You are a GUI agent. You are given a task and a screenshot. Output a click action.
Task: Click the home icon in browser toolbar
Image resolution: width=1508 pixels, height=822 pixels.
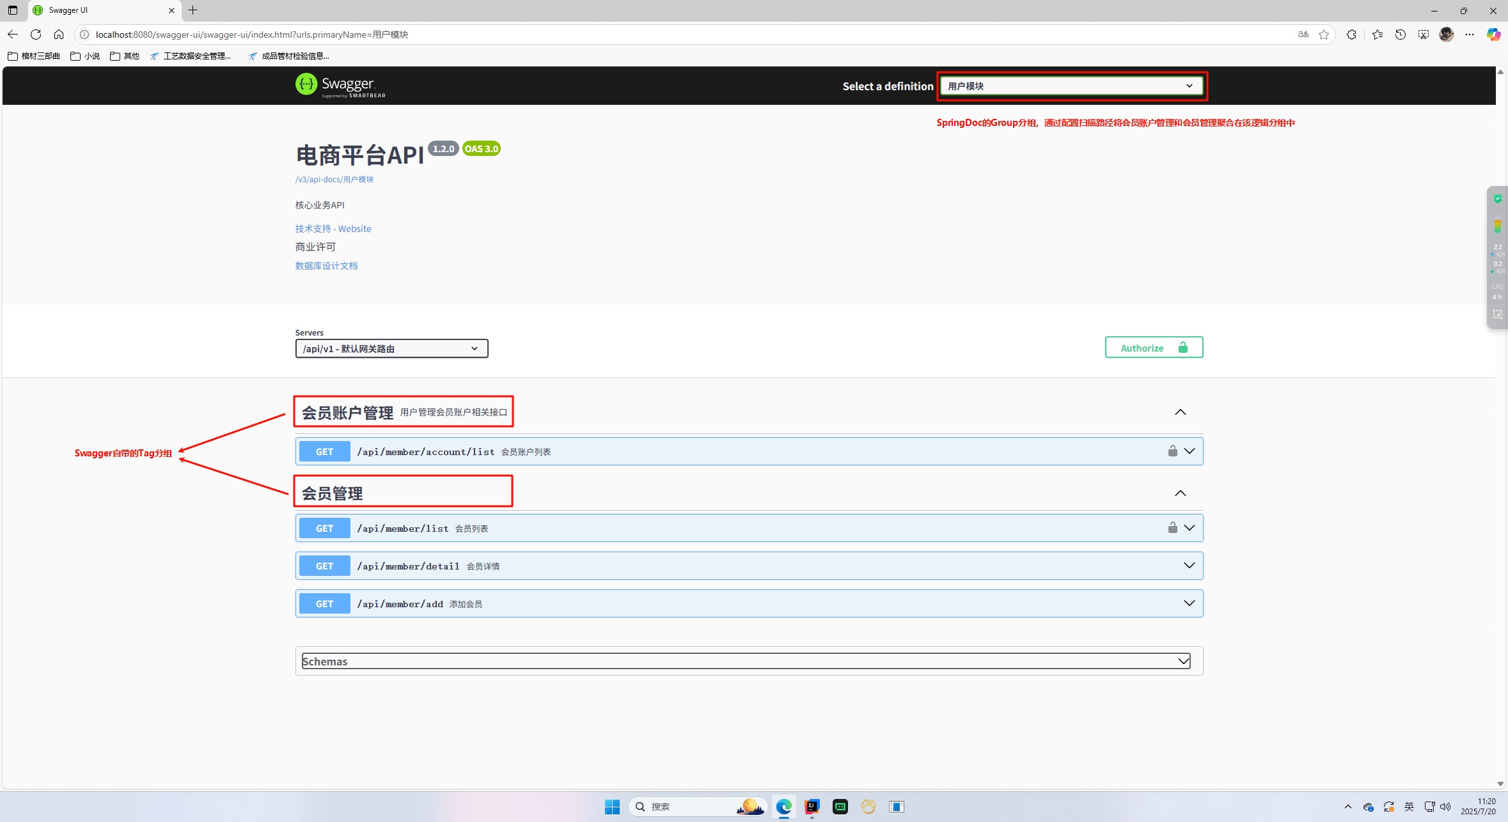[x=59, y=35]
